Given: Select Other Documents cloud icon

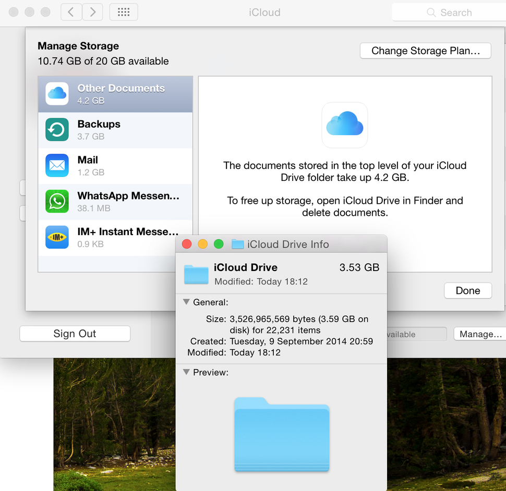Looking at the screenshot, I should 57,94.
